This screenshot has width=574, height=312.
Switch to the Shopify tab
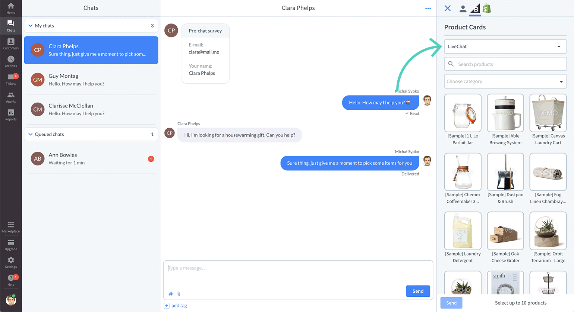487,8
